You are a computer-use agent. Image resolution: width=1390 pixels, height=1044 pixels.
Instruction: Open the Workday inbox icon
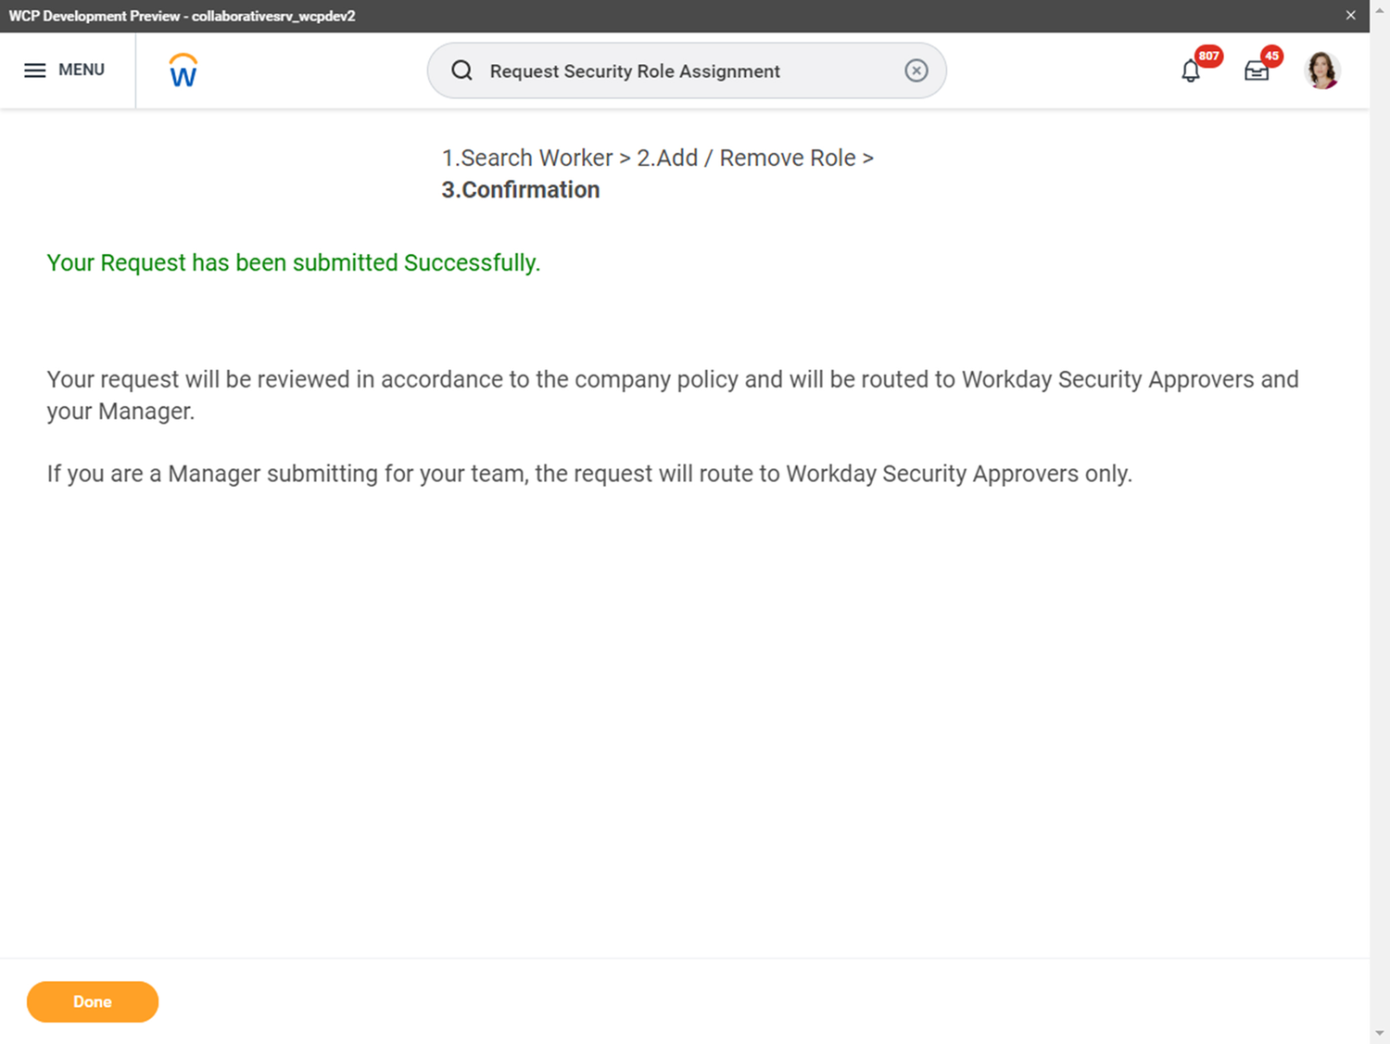tap(1257, 70)
